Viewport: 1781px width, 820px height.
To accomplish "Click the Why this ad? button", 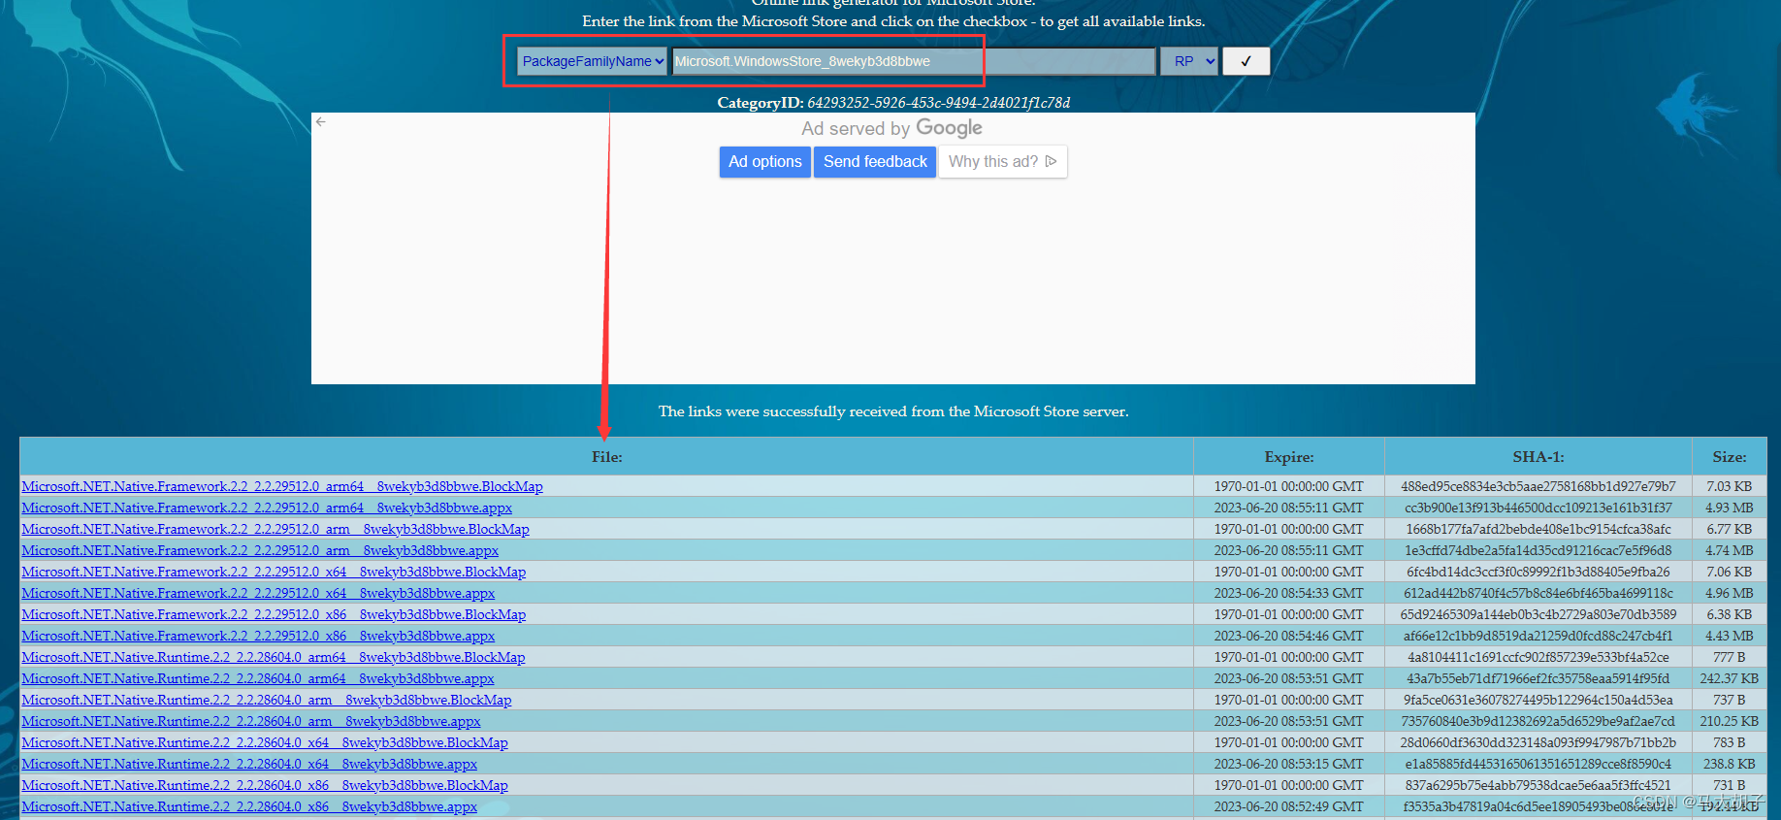I will pyautogui.click(x=1002, y=162).
